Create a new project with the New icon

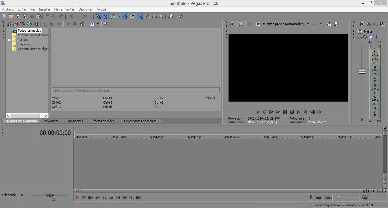(x=4, y=16)
